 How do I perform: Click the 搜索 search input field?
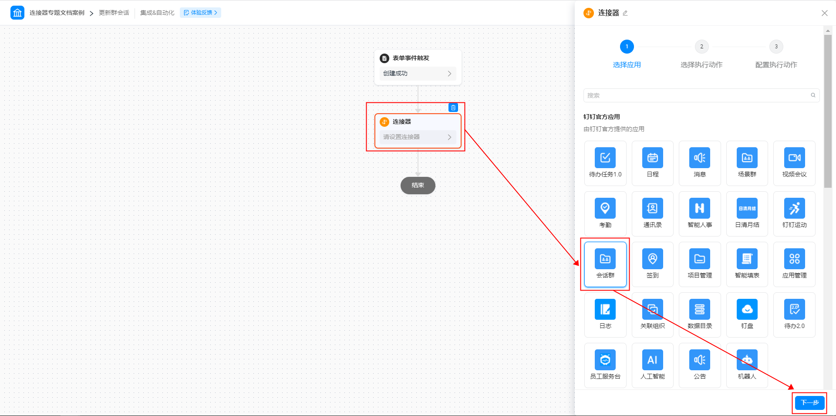pos(701,95)
